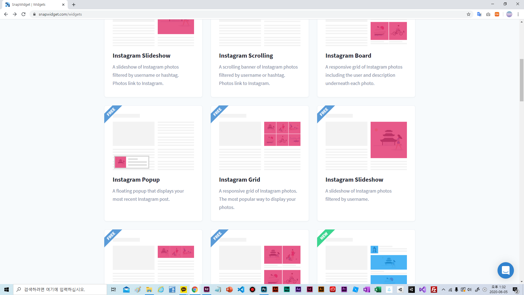Open InDesign from taskbar
Image resolution: width=524 pixels, height=295 pixels.
click(310, 290)
